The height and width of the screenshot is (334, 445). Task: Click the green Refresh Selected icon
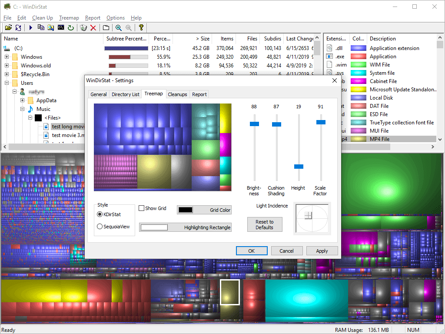pos(71,27)
